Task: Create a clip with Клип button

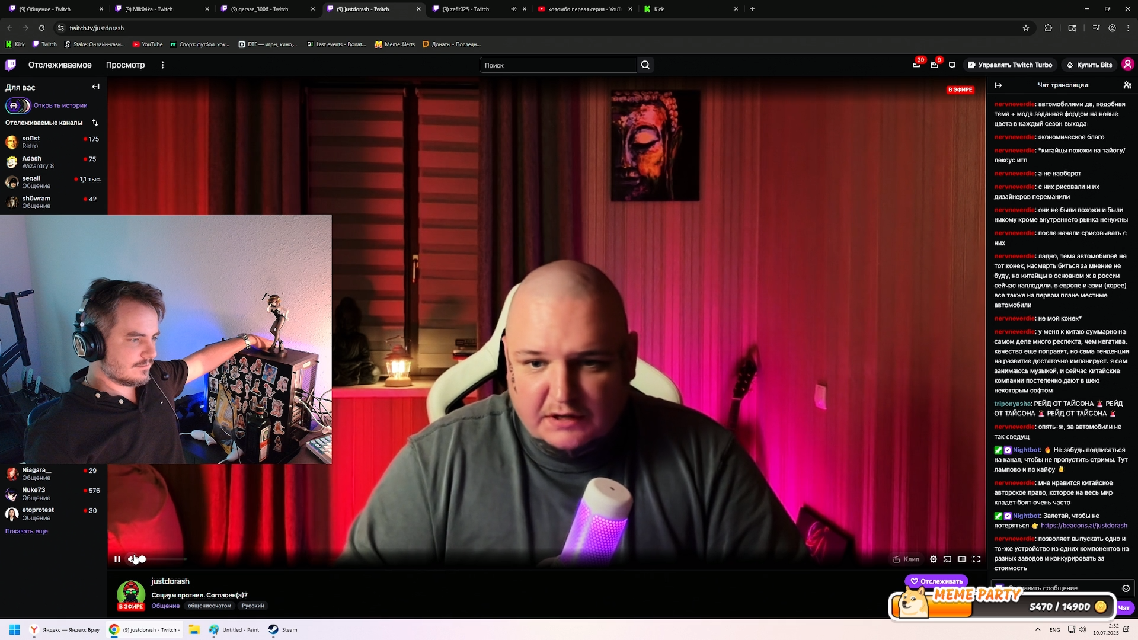Action: [x=906, y=559]
